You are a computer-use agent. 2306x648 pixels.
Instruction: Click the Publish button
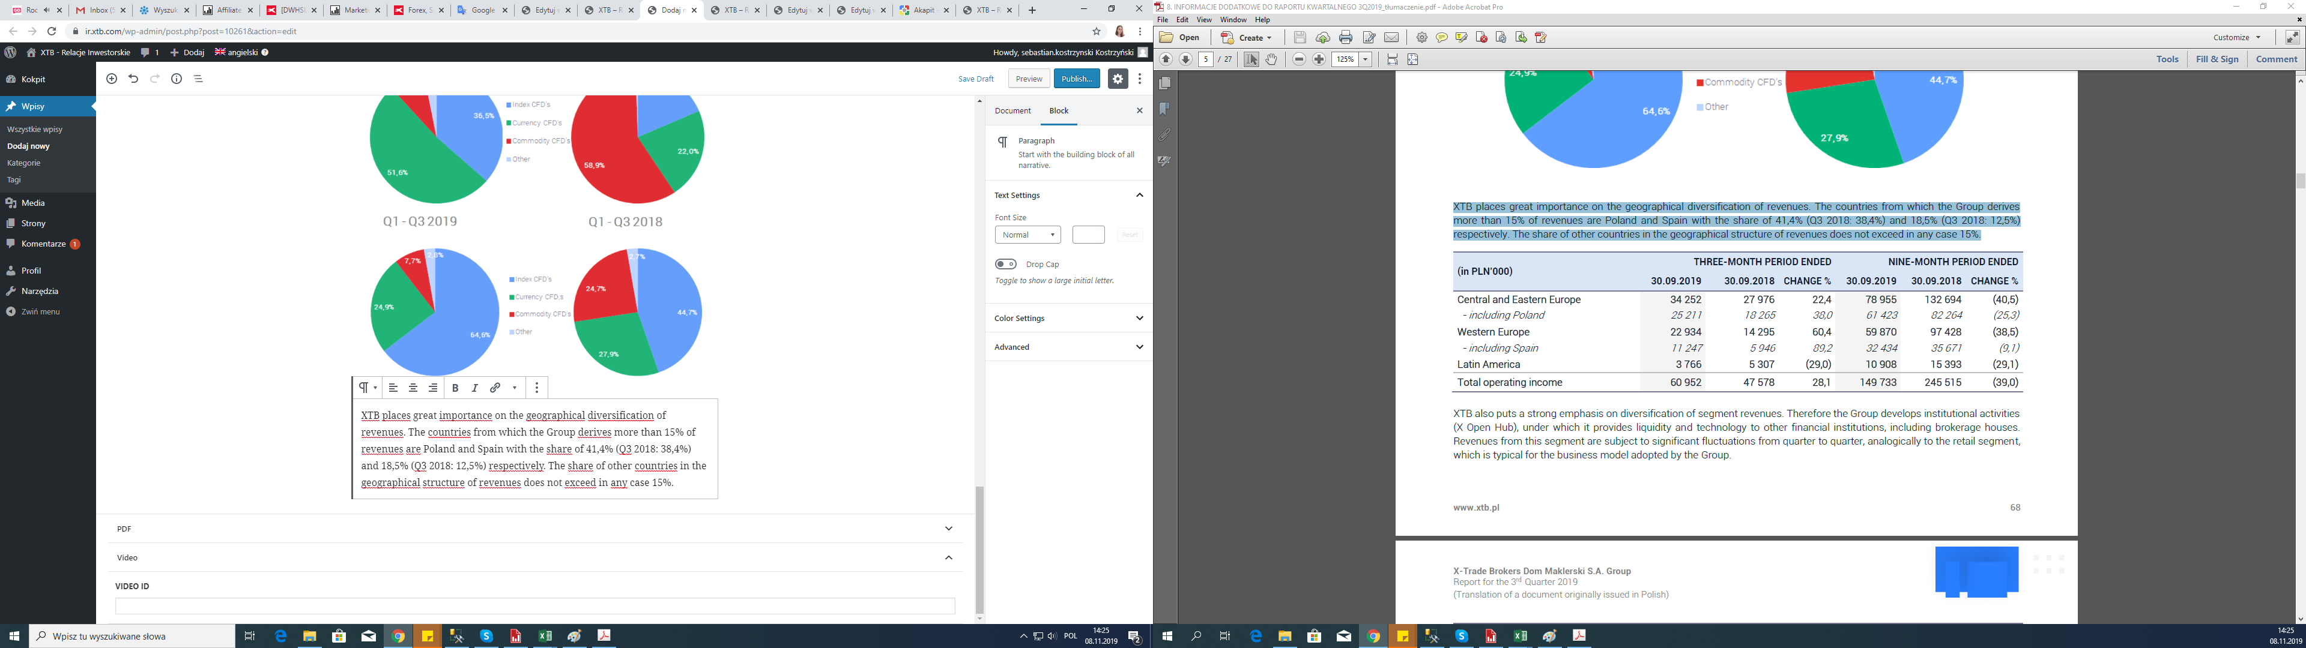pyautogui.click(x=1077, y=79)
